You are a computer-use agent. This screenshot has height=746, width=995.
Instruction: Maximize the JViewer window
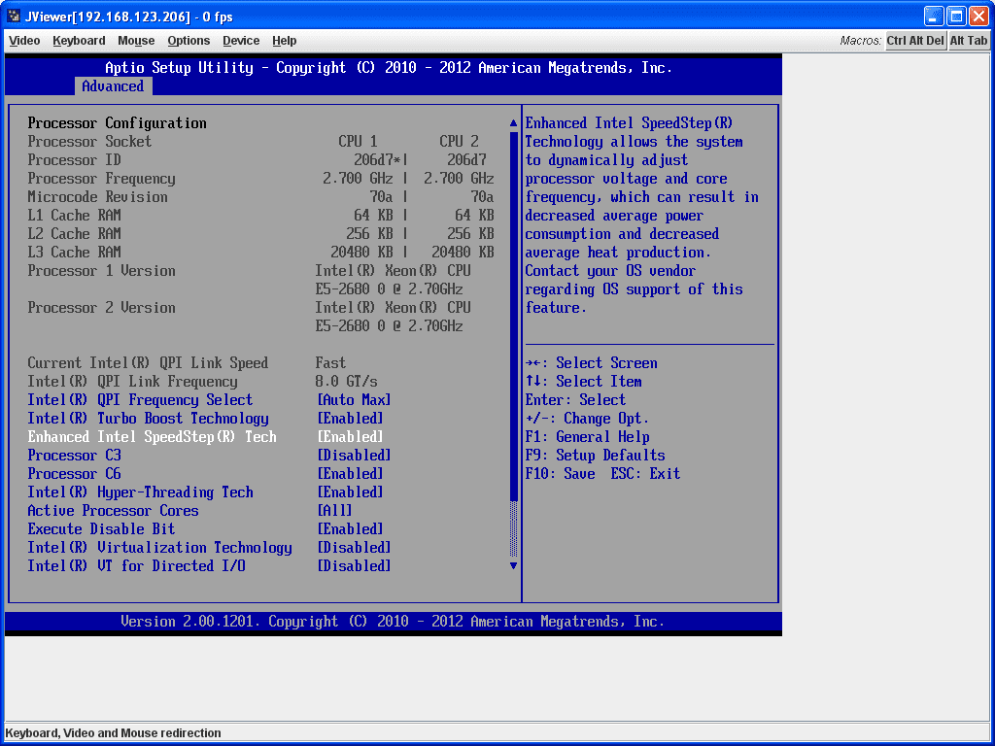(x=956, y=16)
